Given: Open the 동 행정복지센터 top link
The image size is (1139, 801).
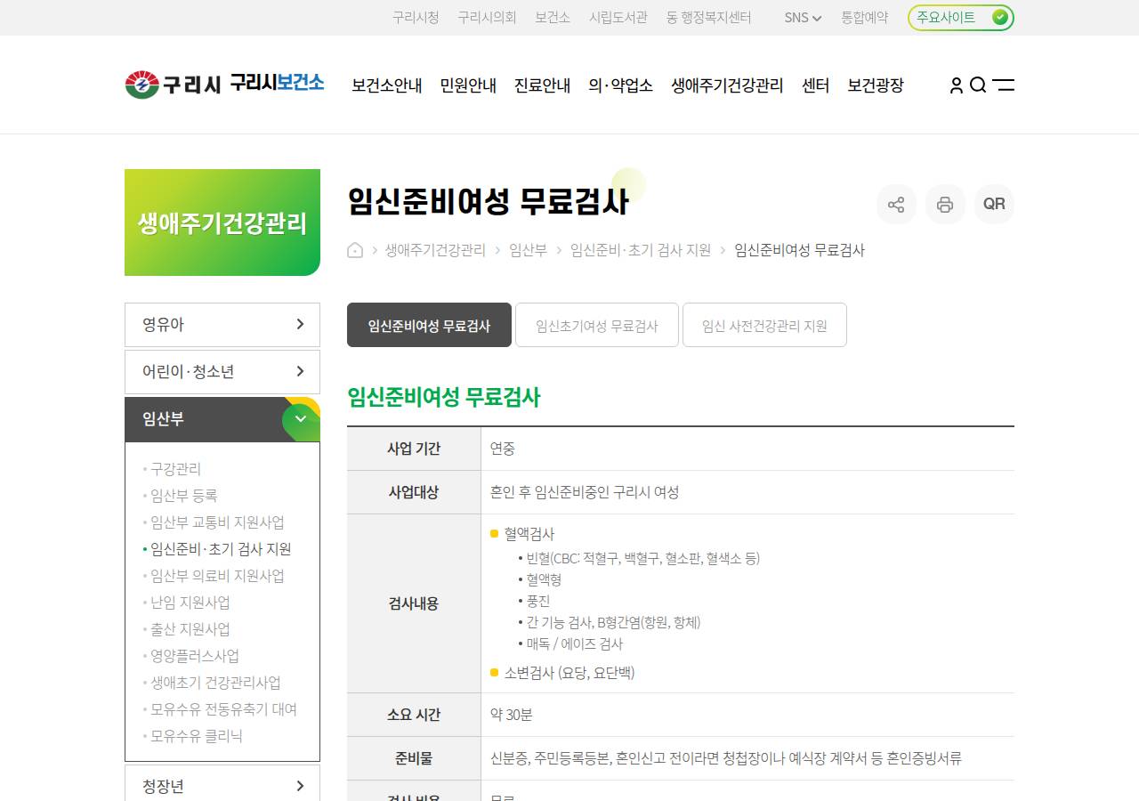Looking at the screenshot, I should 709,18.
